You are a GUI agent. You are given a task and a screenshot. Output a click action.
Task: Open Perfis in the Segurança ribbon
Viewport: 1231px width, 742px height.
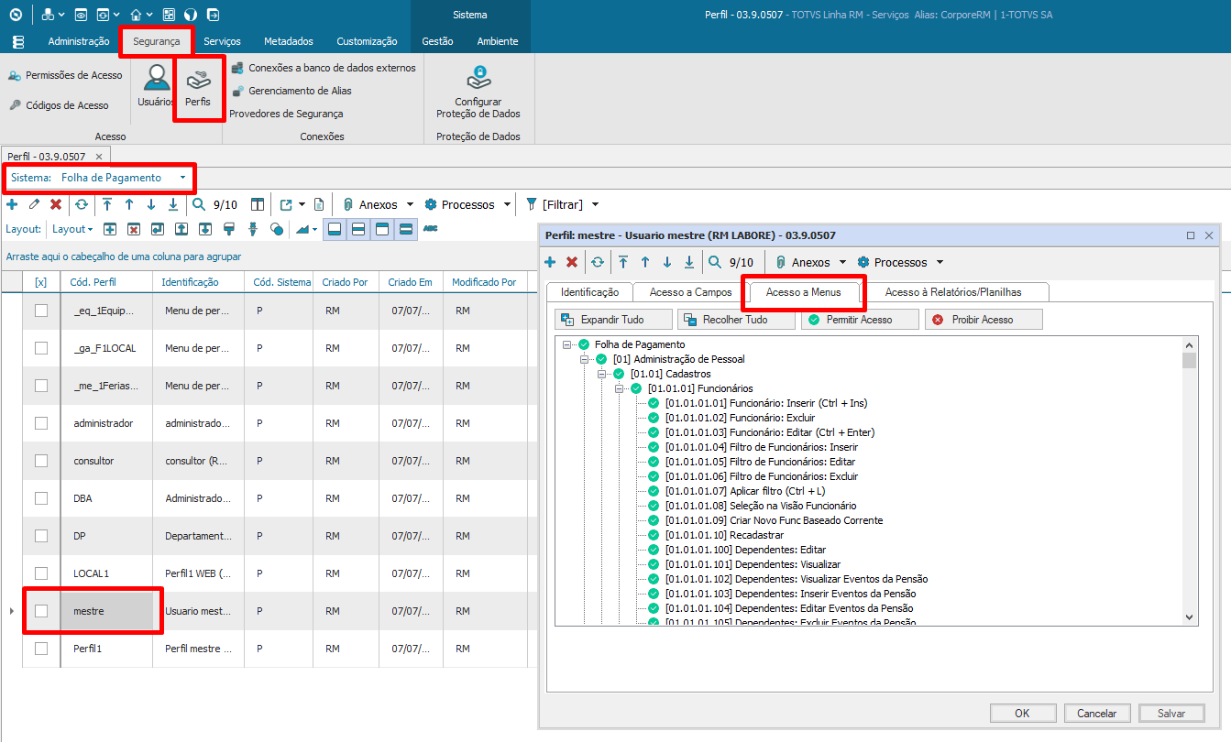coord(198,87)
